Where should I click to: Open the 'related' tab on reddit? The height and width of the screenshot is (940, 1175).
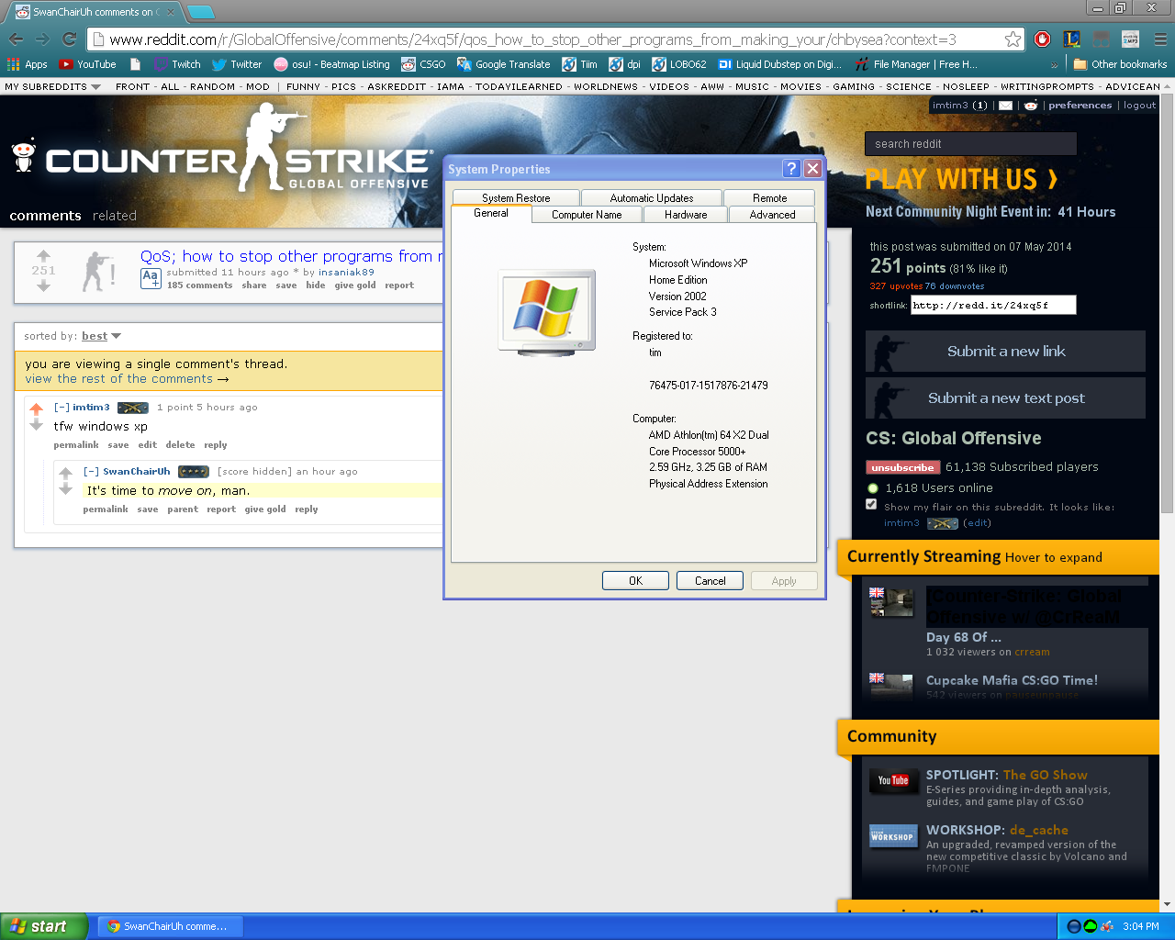point(114,216)
